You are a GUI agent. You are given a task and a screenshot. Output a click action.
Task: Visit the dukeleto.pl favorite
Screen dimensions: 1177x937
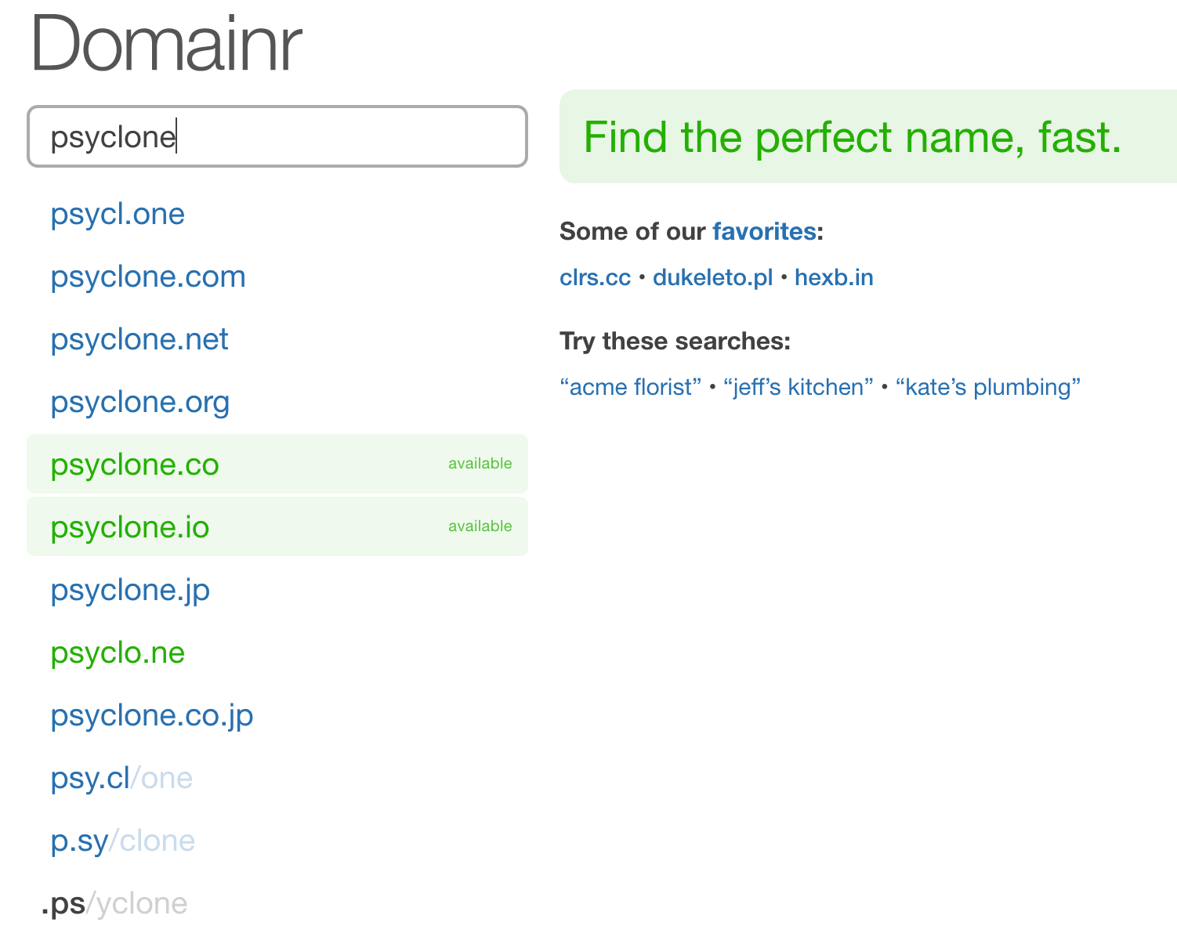[713, 277]
